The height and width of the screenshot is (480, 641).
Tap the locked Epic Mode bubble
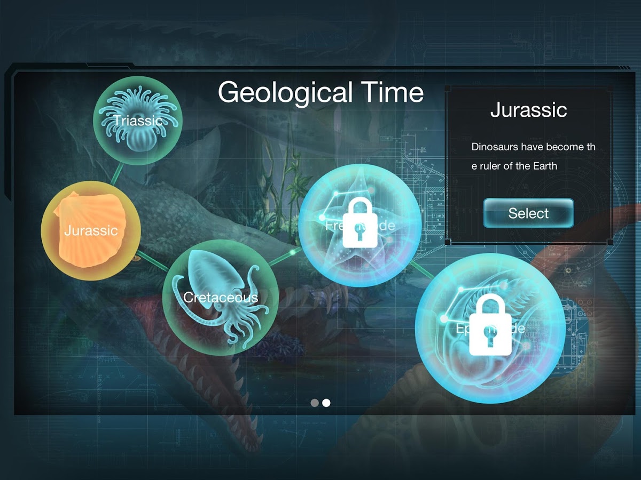click(490, 329)
